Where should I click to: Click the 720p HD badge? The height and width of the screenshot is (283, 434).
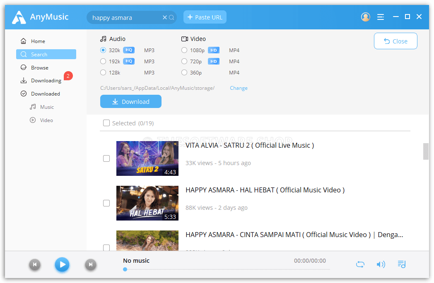point(213,61)
